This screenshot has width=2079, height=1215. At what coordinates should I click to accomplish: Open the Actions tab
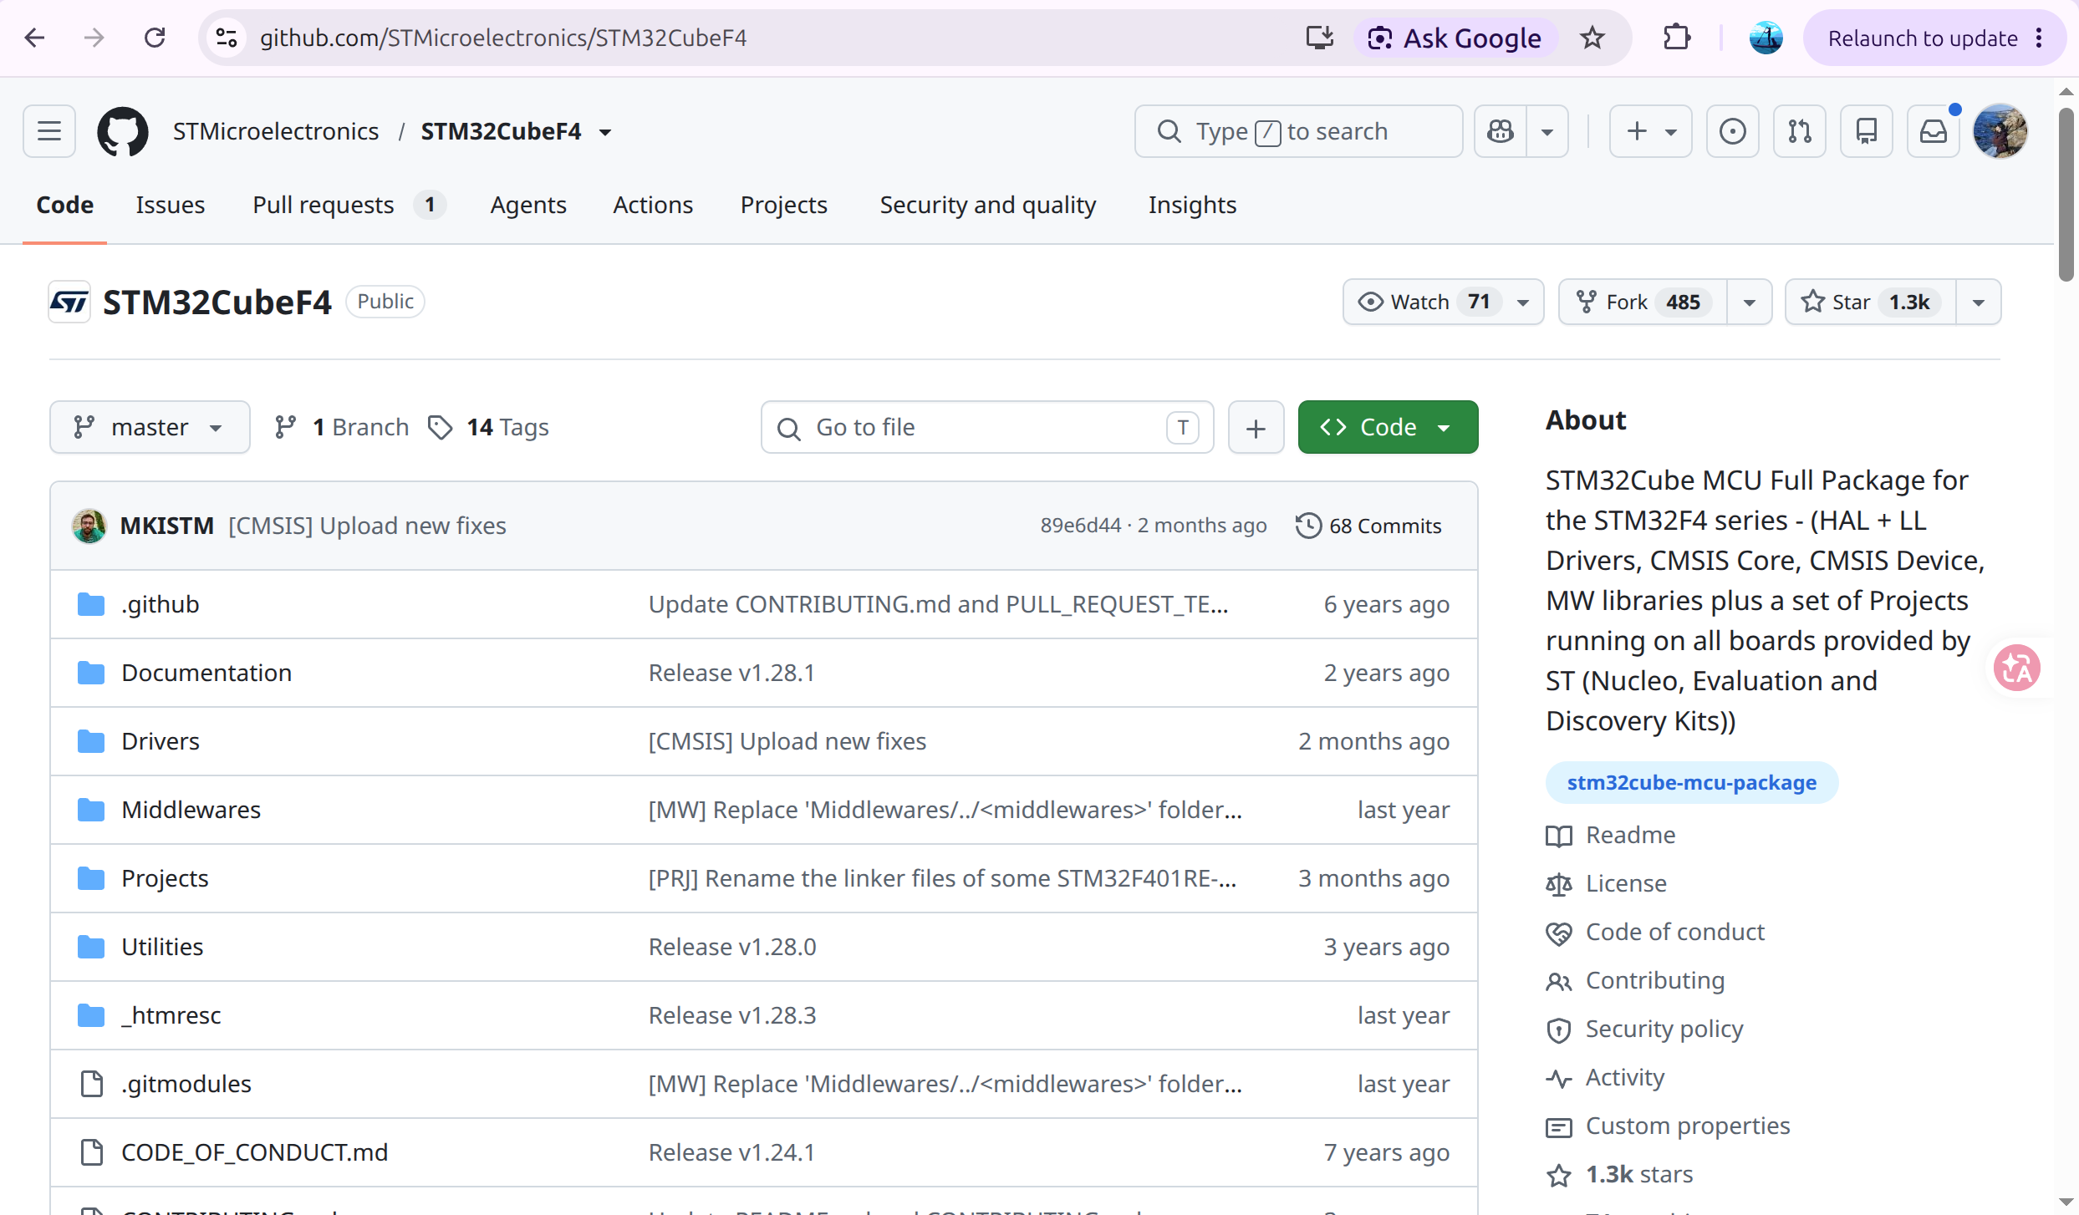pos(653,205)
